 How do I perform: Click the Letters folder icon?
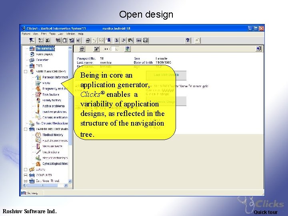tap(32, 169)
